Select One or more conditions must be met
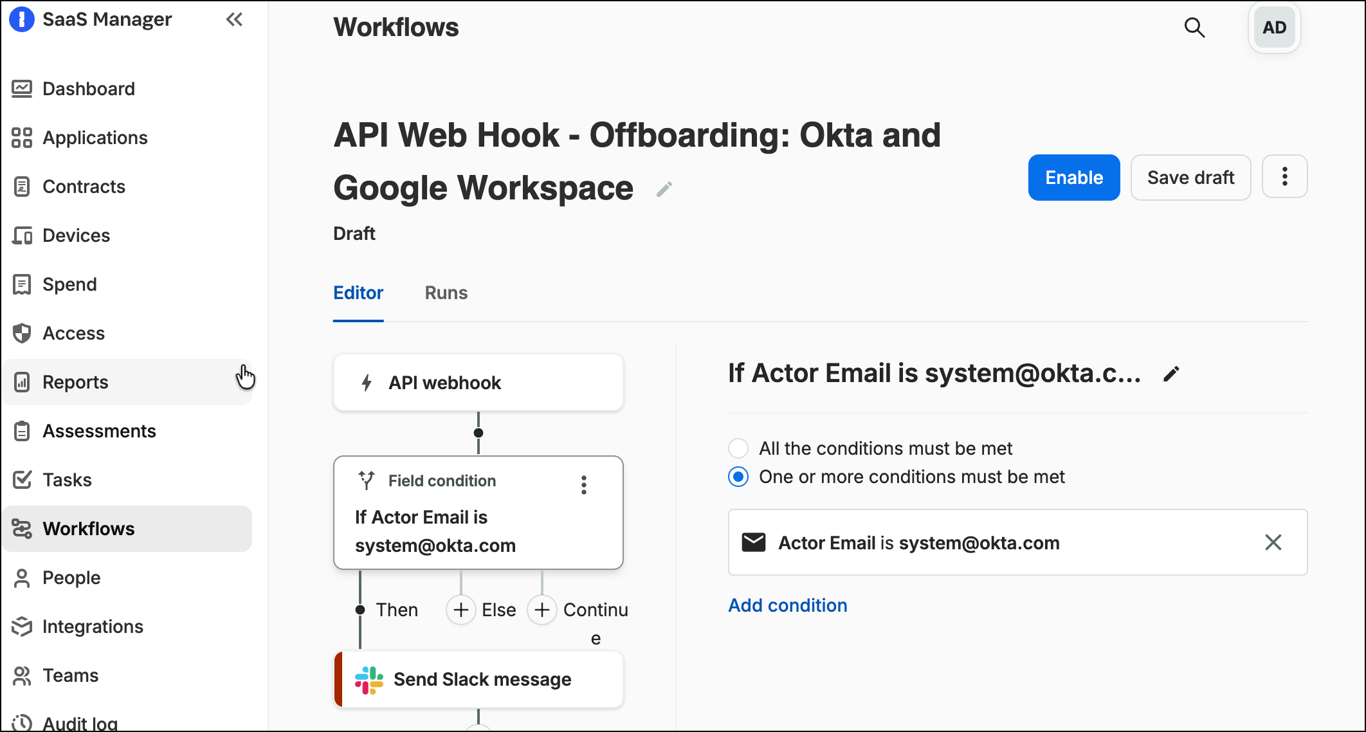This screenshot has width=1366, height=732. pos(738,477)
